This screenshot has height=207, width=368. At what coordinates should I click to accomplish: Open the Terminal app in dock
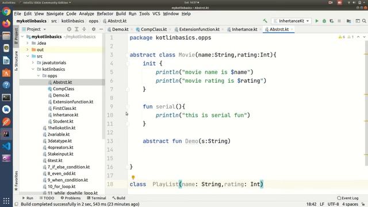(6, 97)
